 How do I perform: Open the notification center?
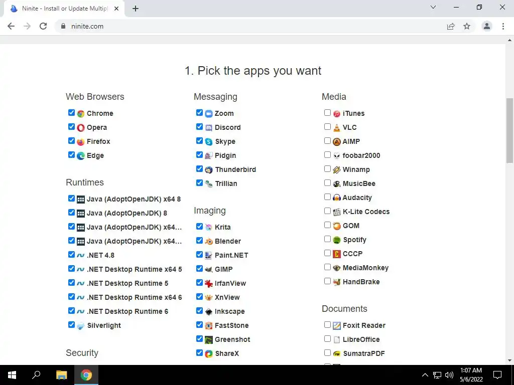pyautogui.click(x=497, y=375)
